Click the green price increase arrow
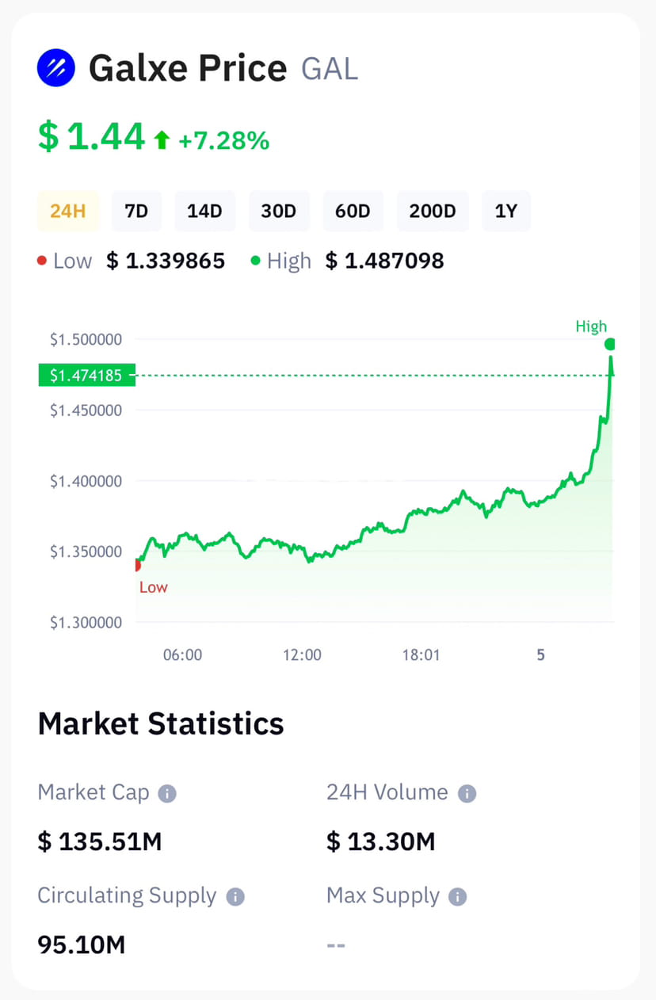The height and width of the screenshot is (1000, 656). coord(161,139)
